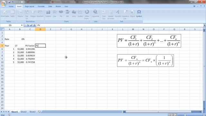Switch to Page Layout view button in status bar
Screen dimensions: 206x116
(173, 115)
